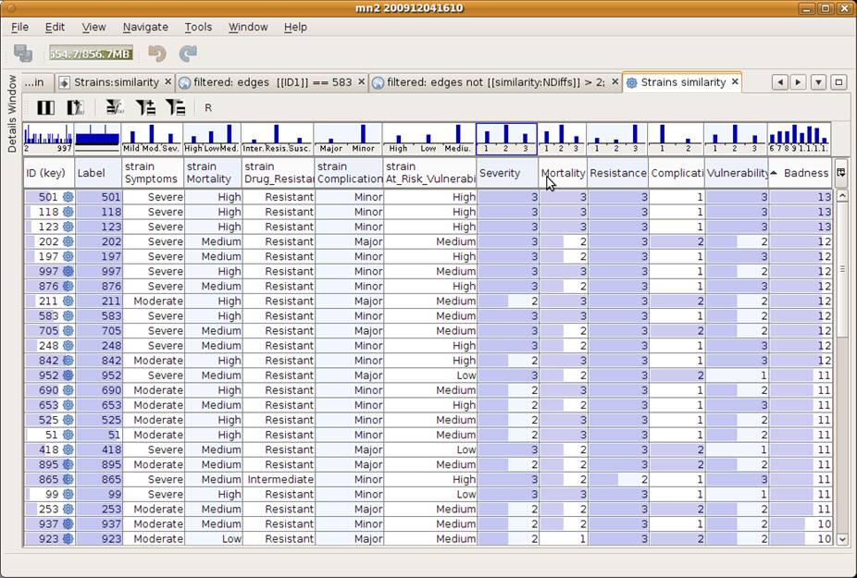This screenshot has width=857, height=578.
Task: Switch to the filtered edges not NDiffs tab
Action: [x=495, y=82]
